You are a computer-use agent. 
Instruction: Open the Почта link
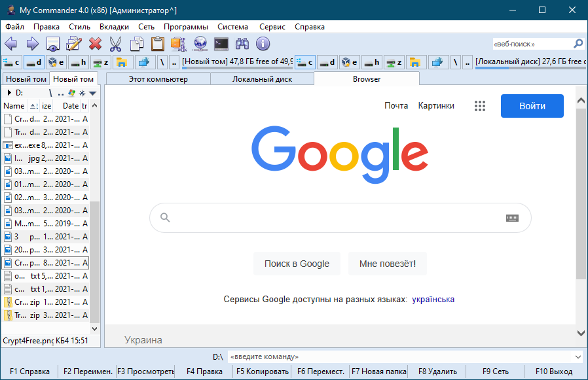(396, 106)
